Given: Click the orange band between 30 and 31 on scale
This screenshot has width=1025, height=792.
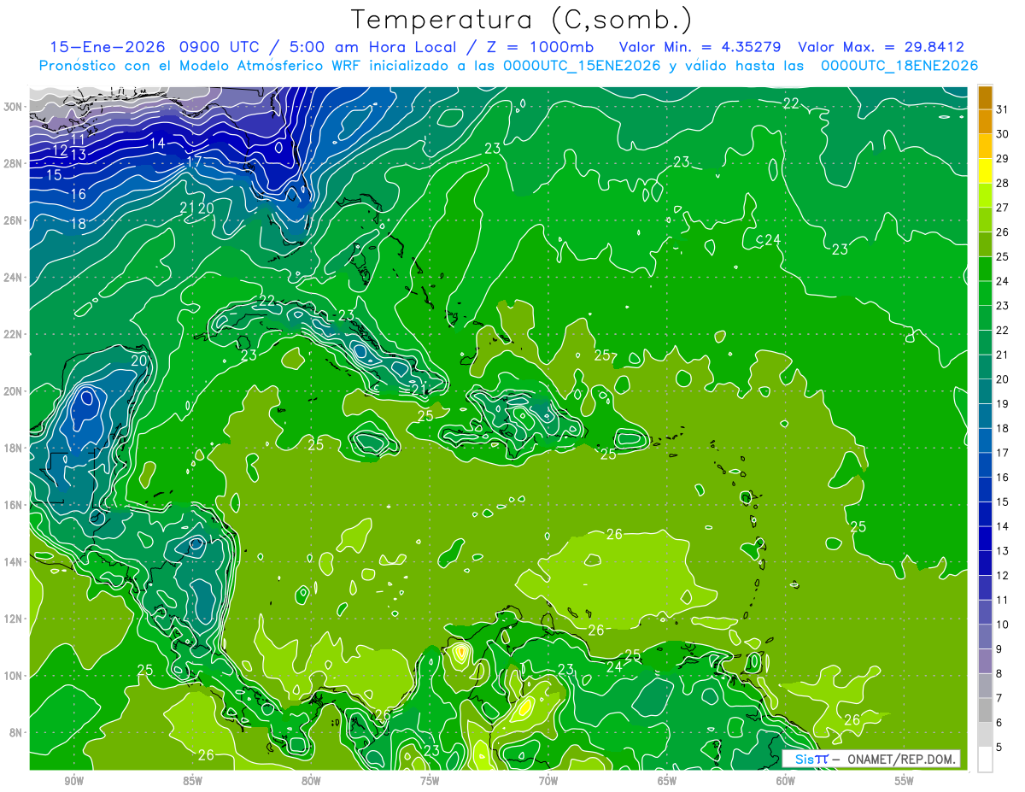Looking at the screenshot, I should (x=985, y=122).
